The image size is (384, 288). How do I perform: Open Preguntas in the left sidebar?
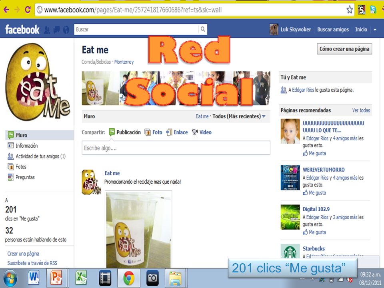[x=21, y=177]
